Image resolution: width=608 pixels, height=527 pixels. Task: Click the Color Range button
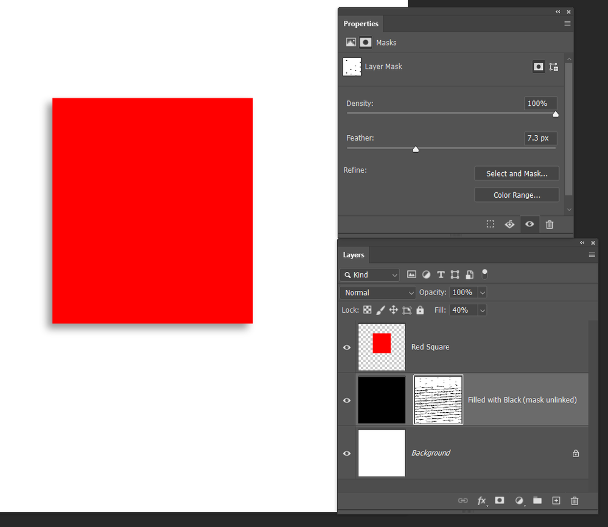point(517,195)
